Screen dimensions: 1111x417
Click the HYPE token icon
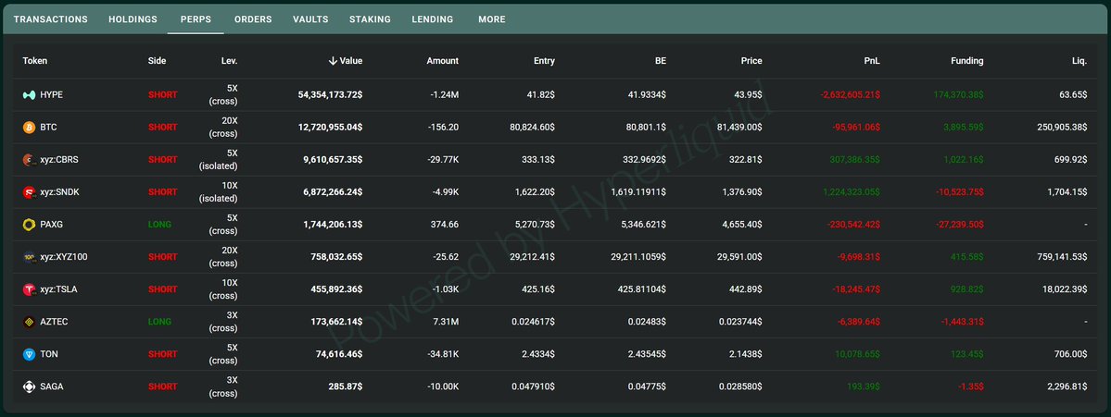(29, 94)
